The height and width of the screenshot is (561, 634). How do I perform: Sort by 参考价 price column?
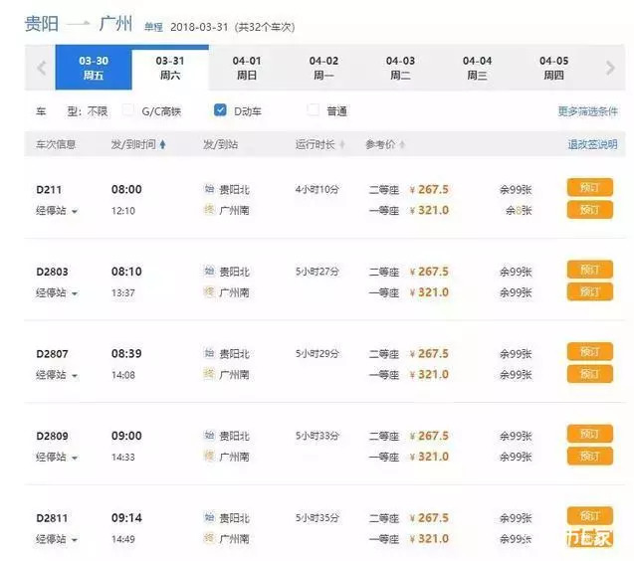[385, 144]
